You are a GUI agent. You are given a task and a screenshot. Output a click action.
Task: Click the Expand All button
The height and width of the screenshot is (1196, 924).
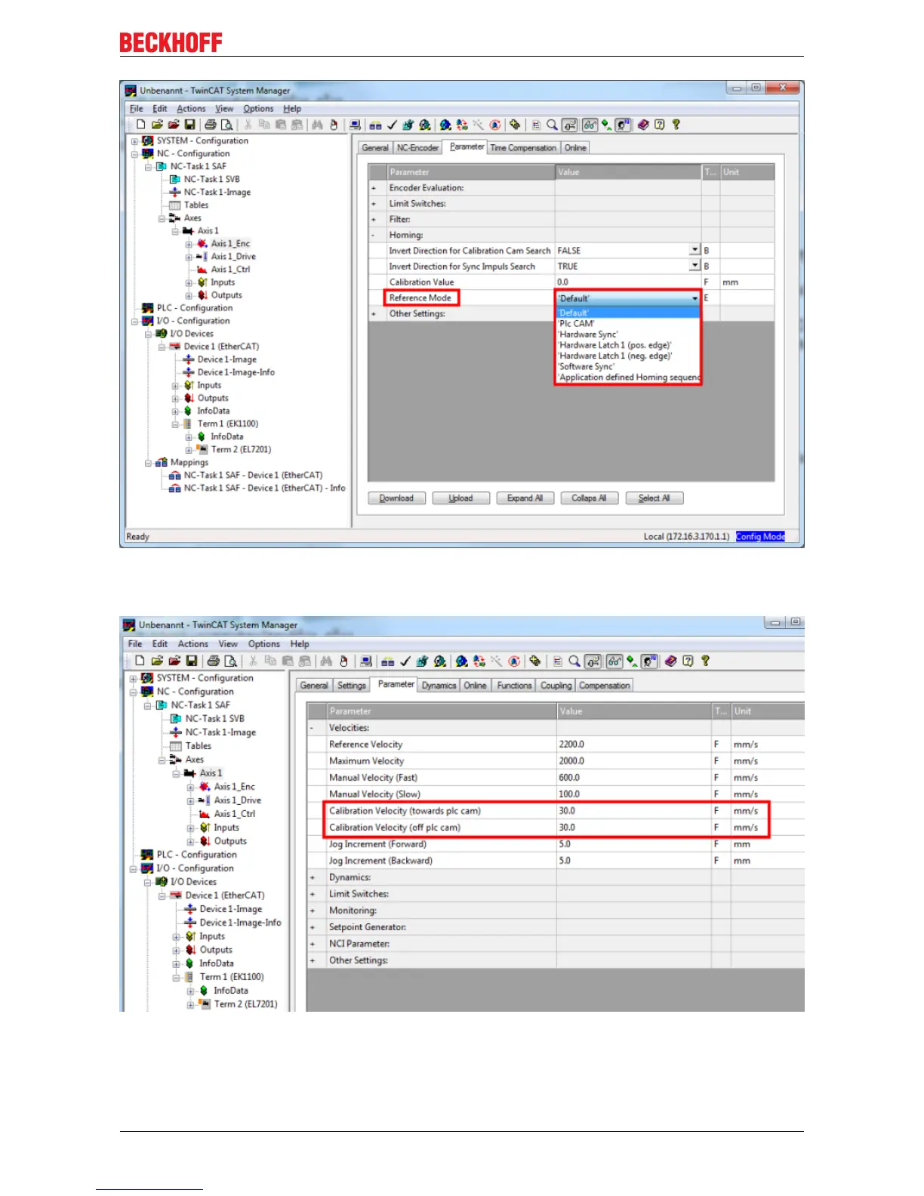pyautogui.click(x=525, y=498)
